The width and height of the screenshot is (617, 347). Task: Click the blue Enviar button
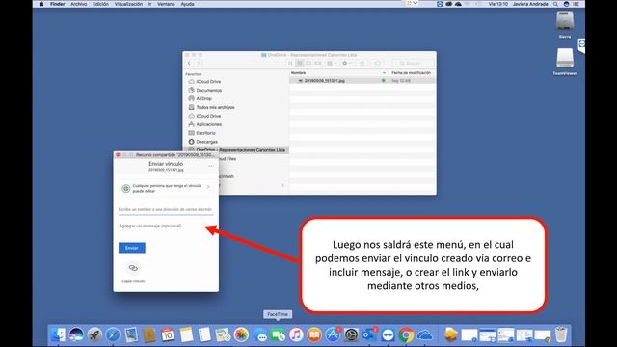coord(132,248)
